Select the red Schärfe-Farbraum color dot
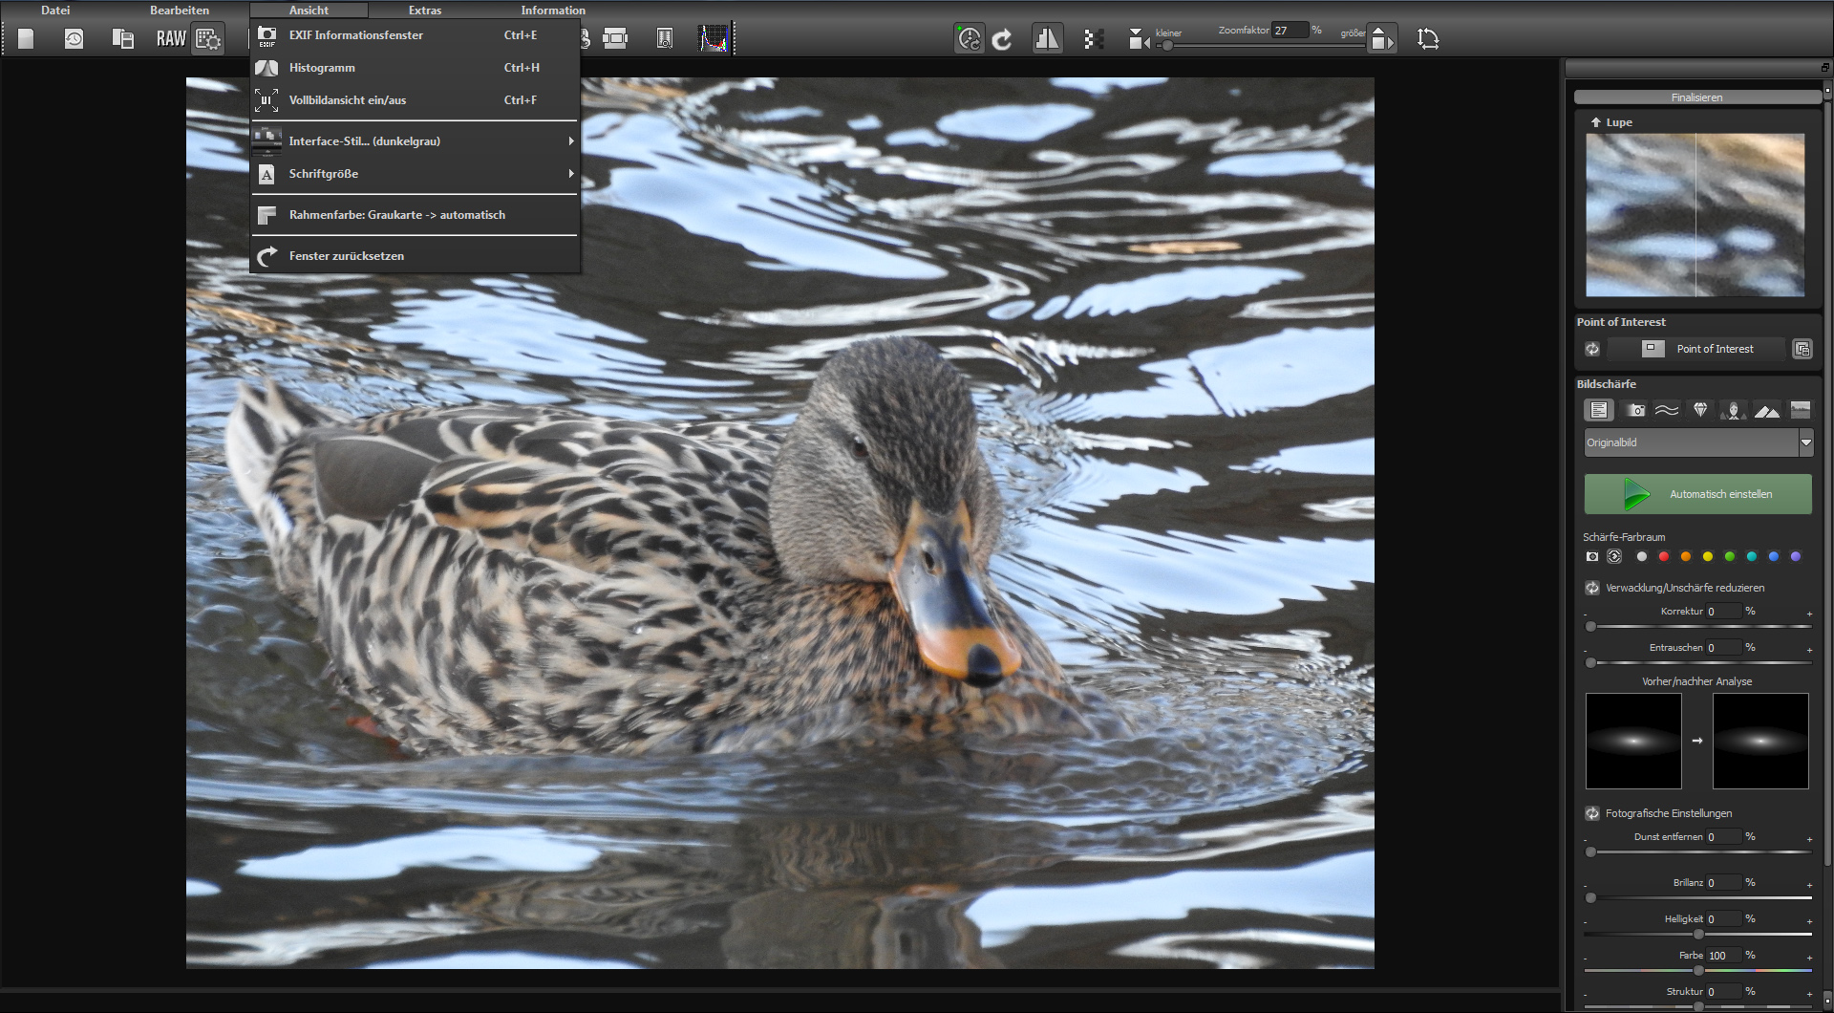The width and height of the screenshot is (1834, 1013). click(x=1664, y=556)
